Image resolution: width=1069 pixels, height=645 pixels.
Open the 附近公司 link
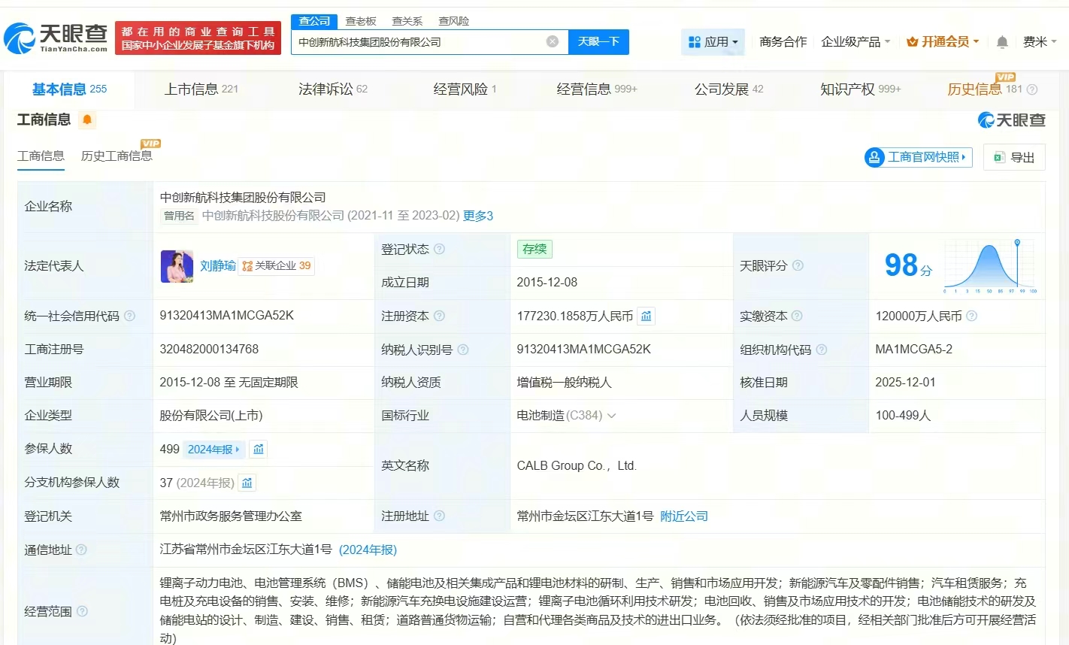pyautogui.click(x=684, y=516)
